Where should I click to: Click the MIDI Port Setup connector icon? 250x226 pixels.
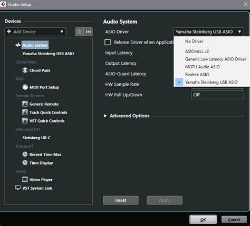point(25,87)
